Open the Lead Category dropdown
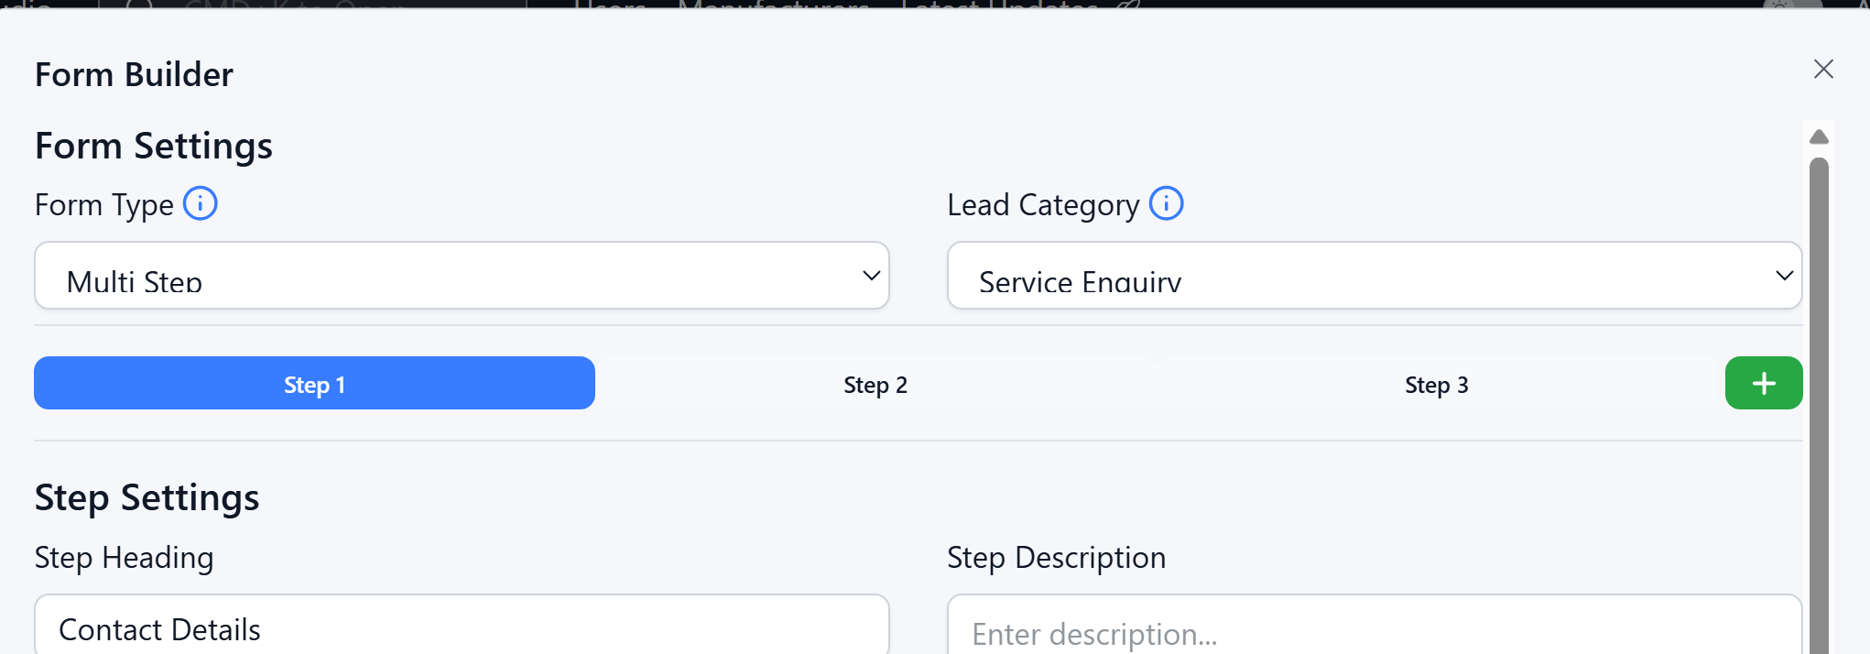1870x654 pixels. pyautogui.click(x=1374, y=276)
